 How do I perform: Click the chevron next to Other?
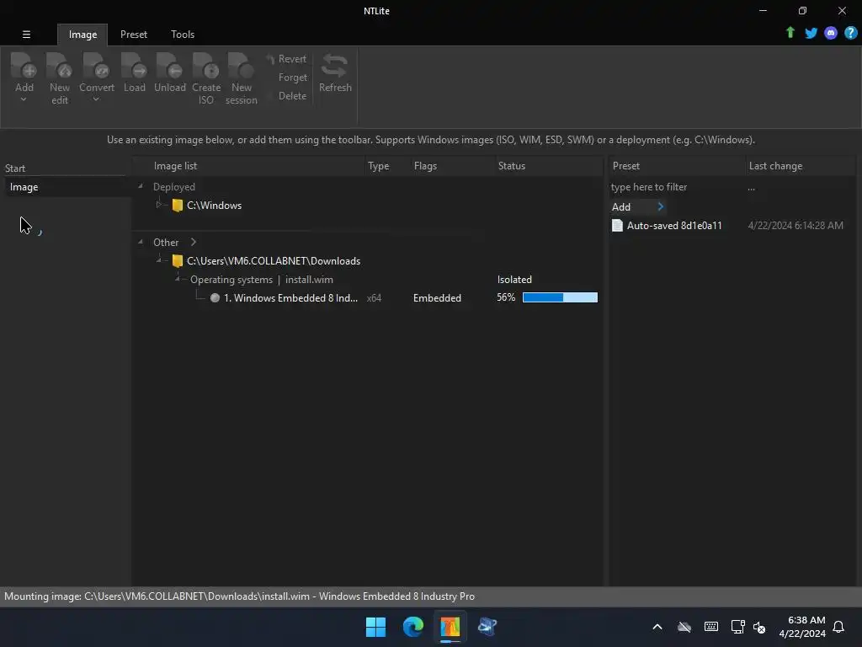[x=193, y=242]
